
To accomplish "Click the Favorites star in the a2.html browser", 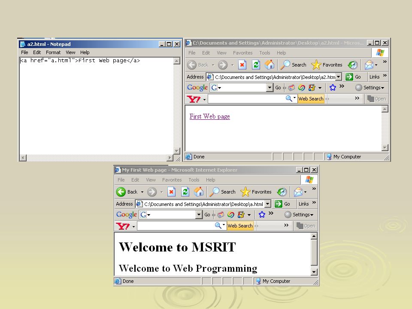I will (x=316, y=65).
